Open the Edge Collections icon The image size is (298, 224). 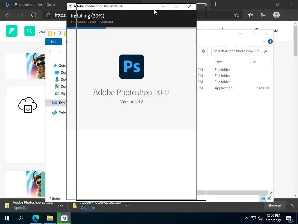[263, 15]
